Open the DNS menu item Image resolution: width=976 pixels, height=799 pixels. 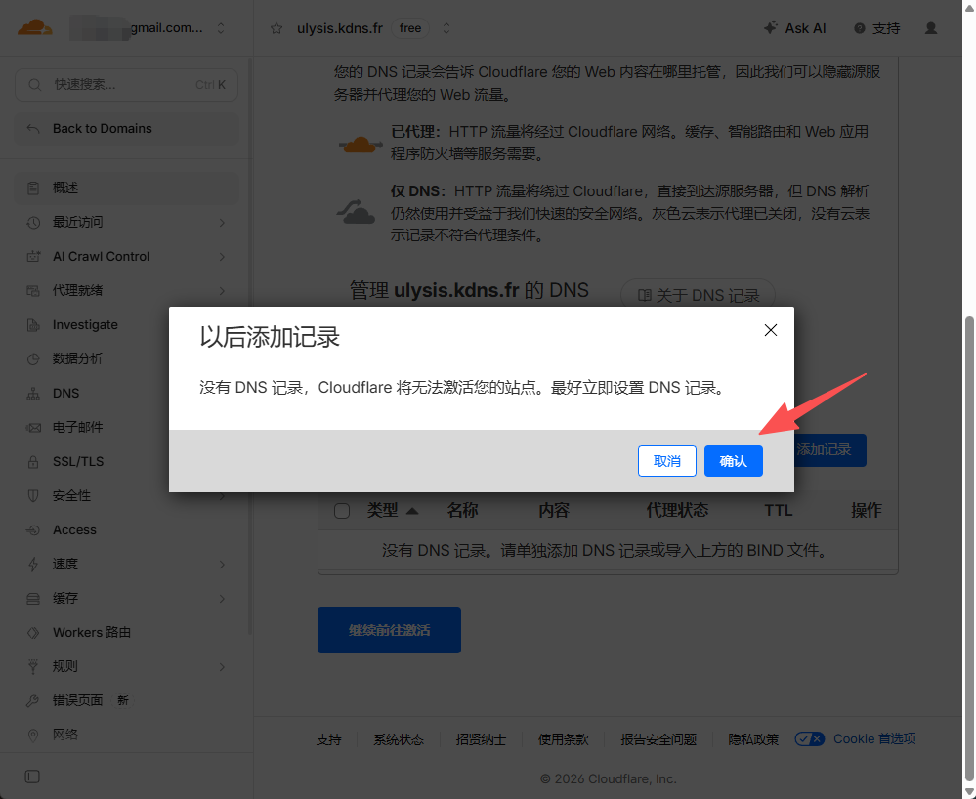click(126, 394)
